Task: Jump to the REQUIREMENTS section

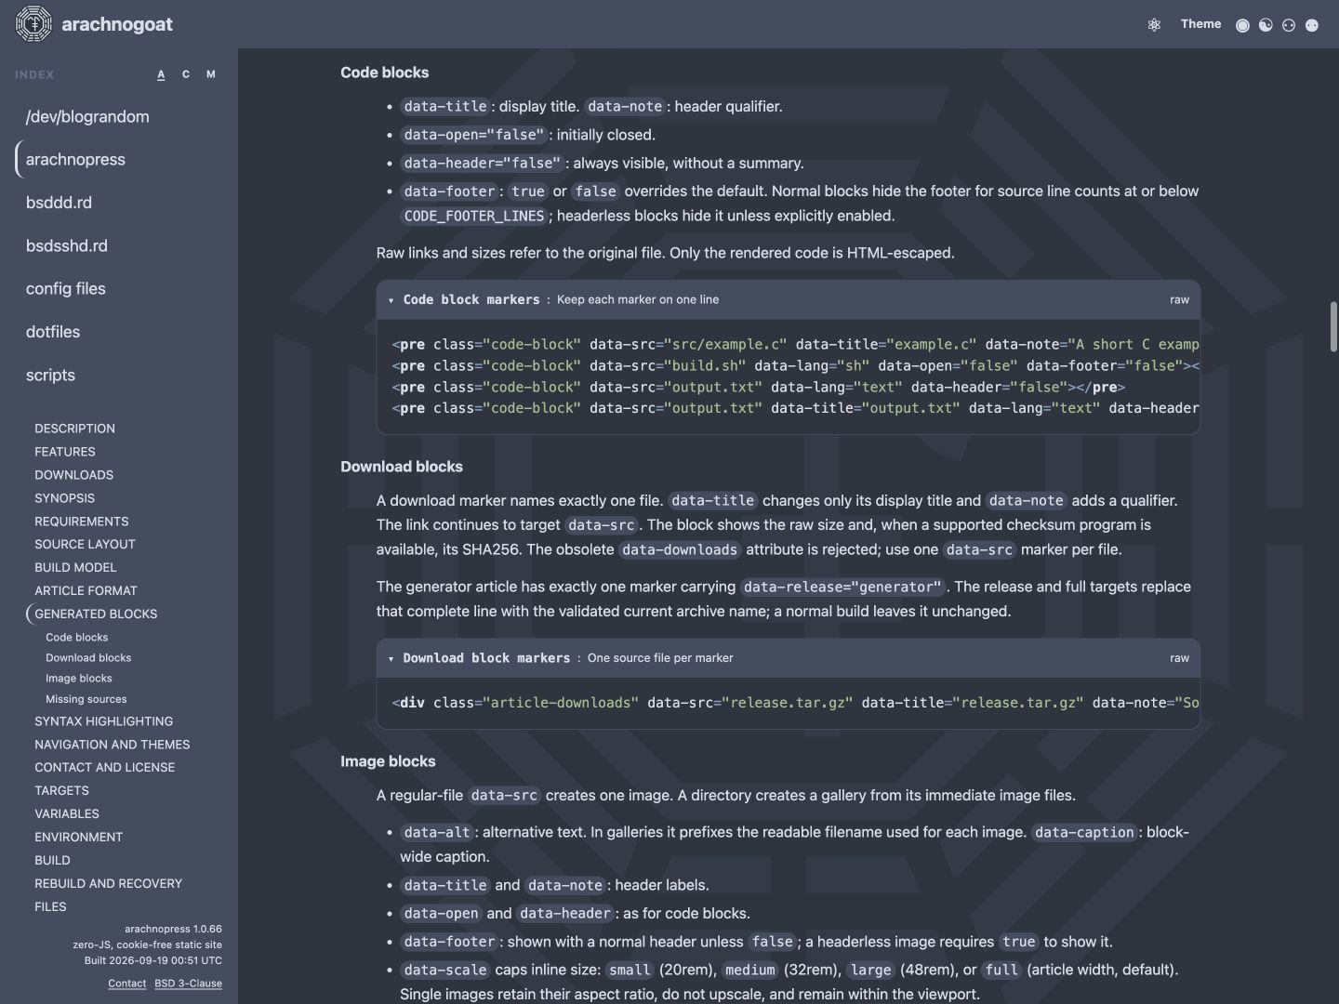Action: (82, 522)
